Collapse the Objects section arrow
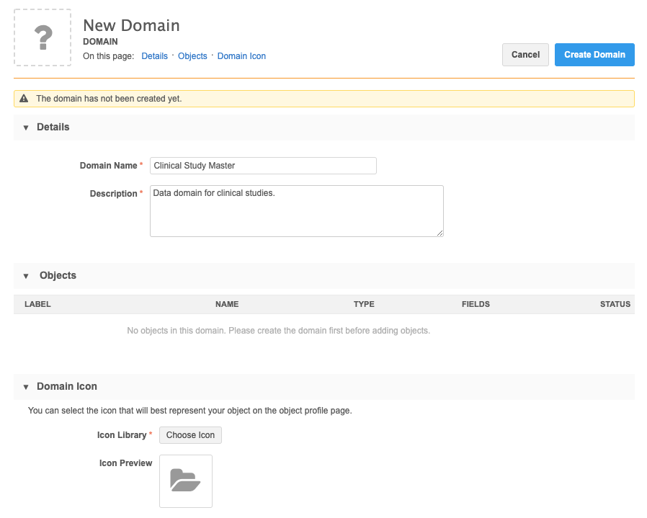The image size is (647, 518). point(26,276)
